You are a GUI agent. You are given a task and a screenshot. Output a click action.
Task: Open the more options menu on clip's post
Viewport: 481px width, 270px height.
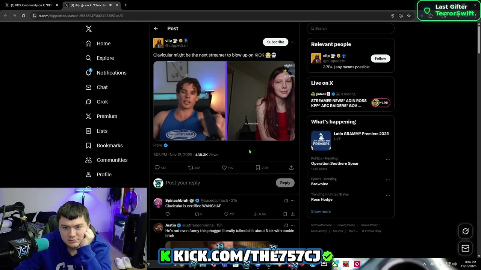pyautogui.click(x=293, y=42)
